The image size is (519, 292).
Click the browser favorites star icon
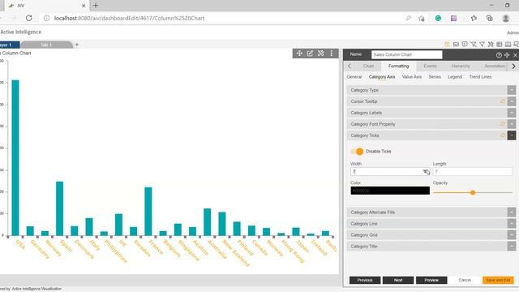pos(422,19)
